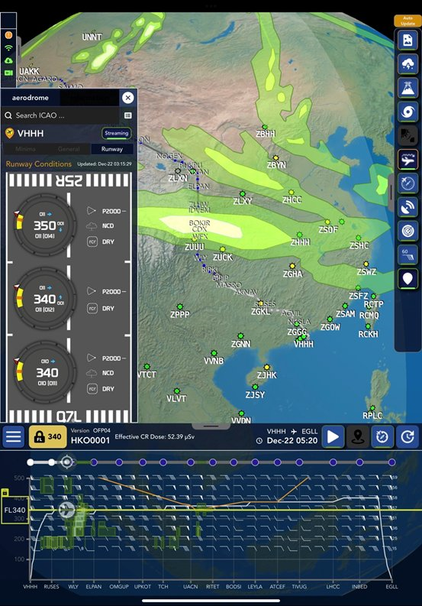This screenshot has height=606, width=422.
Task: Select the FL340 altitude slider handle
Action: pos(14,510)
